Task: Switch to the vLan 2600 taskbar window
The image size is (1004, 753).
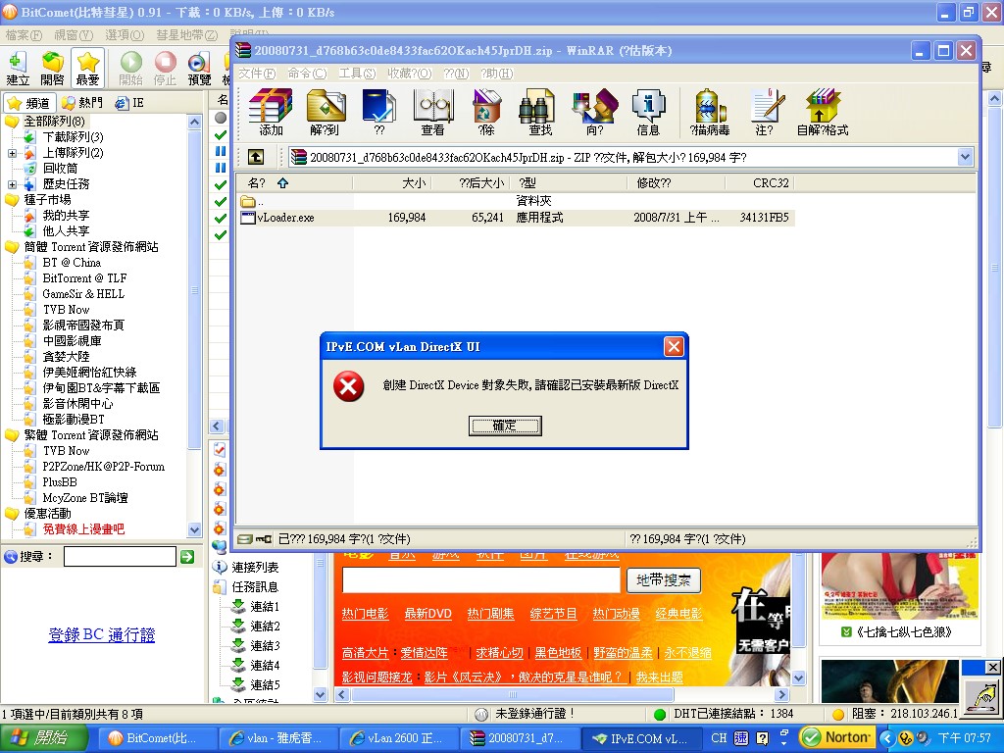Action: click(x=398, y=738)
